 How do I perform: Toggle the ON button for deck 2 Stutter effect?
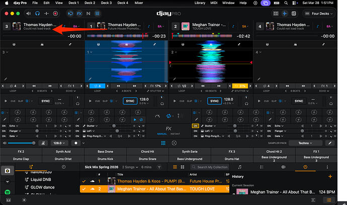pyautogui.click(x=195, y=126)
